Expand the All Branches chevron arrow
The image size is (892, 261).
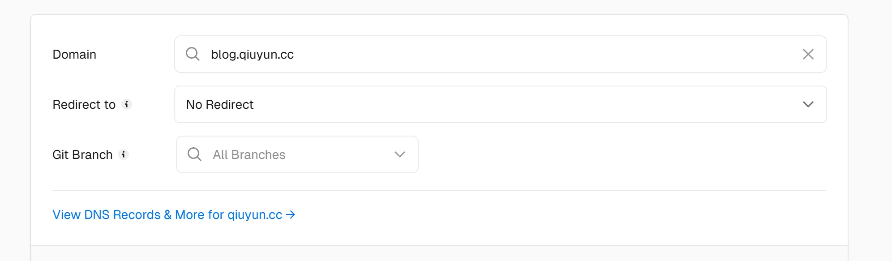click(399, 154)
